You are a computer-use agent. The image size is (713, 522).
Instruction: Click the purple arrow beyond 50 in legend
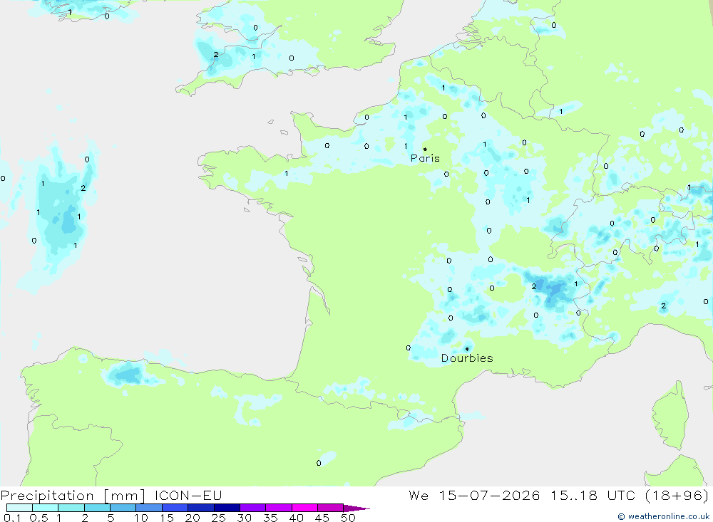pos(356,508)
